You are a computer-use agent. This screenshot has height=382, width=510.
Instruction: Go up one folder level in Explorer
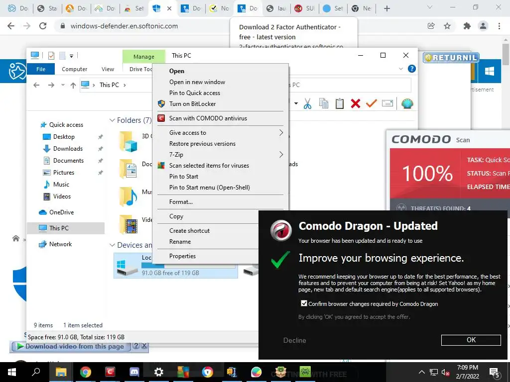(73, 85)
